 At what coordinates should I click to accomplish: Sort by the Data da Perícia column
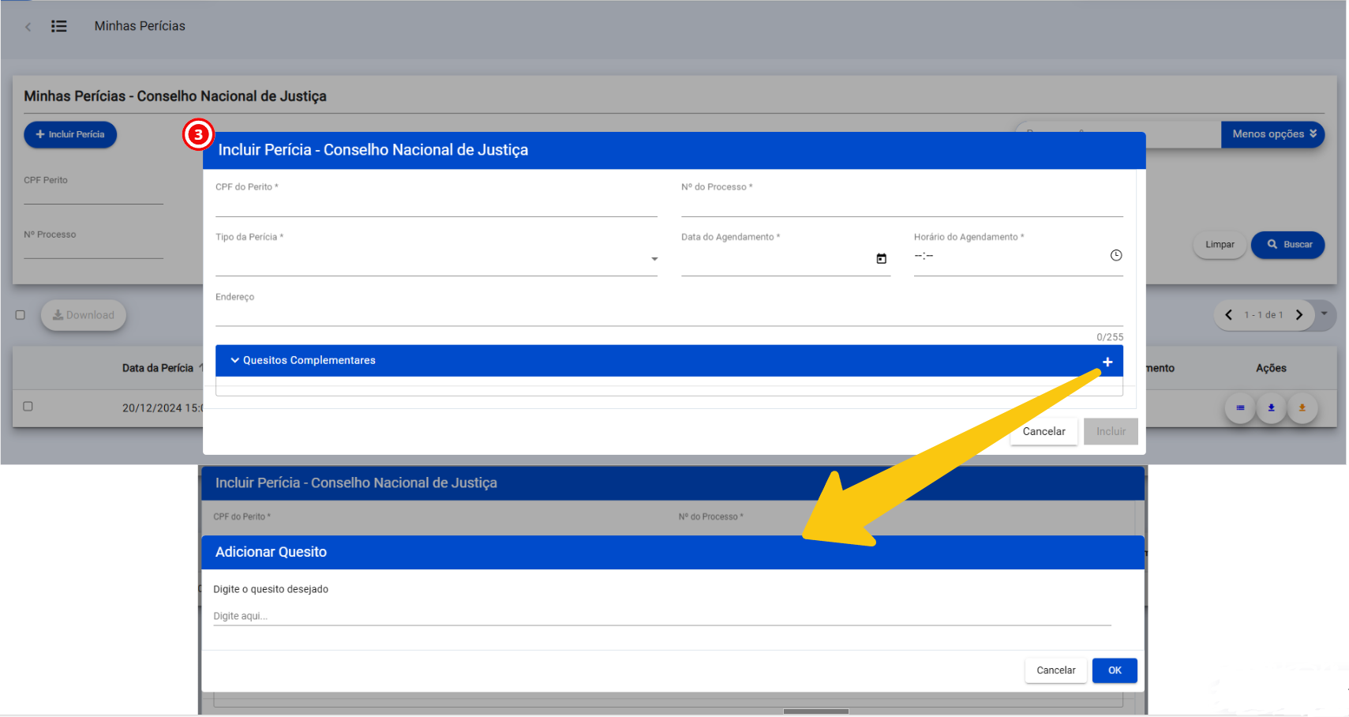[x=158, y=368]
